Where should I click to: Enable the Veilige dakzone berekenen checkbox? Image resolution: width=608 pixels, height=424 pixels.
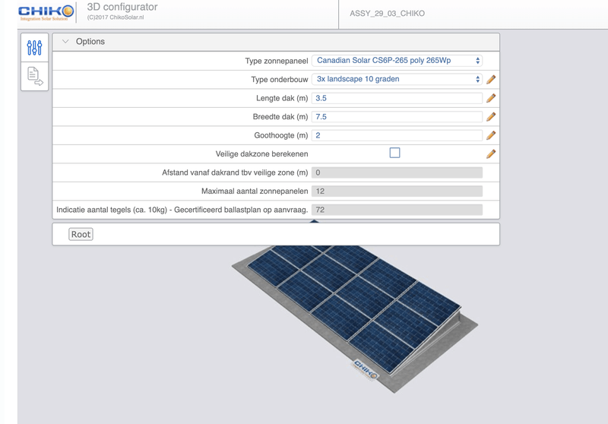(x=394, y=153)
